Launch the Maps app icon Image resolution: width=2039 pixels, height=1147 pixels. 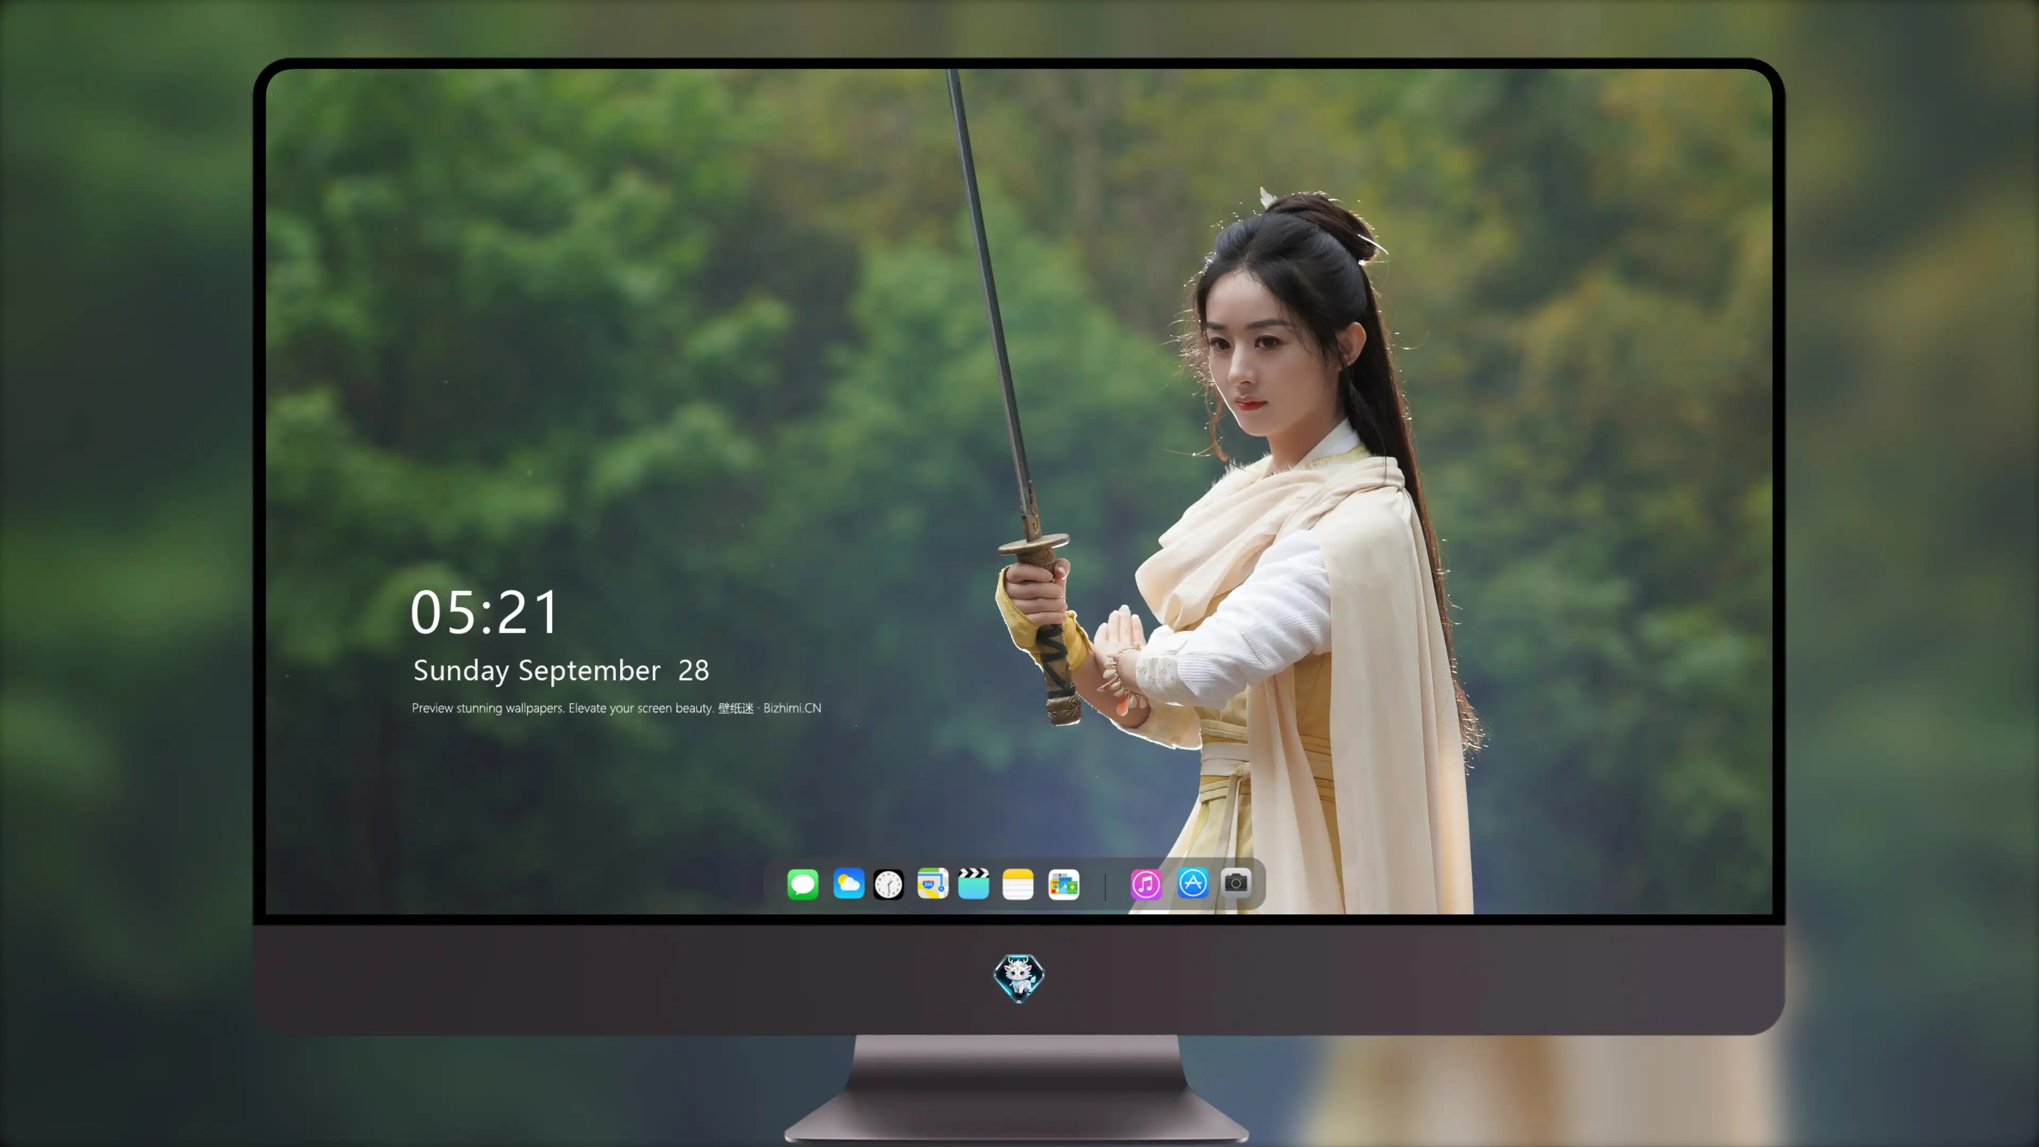click(x=932, y=884)
